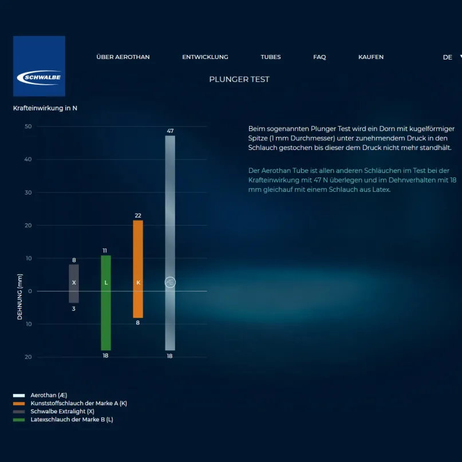Viewport: 462px width, 462px height.
Task: Click the Aerothan legend color swatch
Action: 19,396
